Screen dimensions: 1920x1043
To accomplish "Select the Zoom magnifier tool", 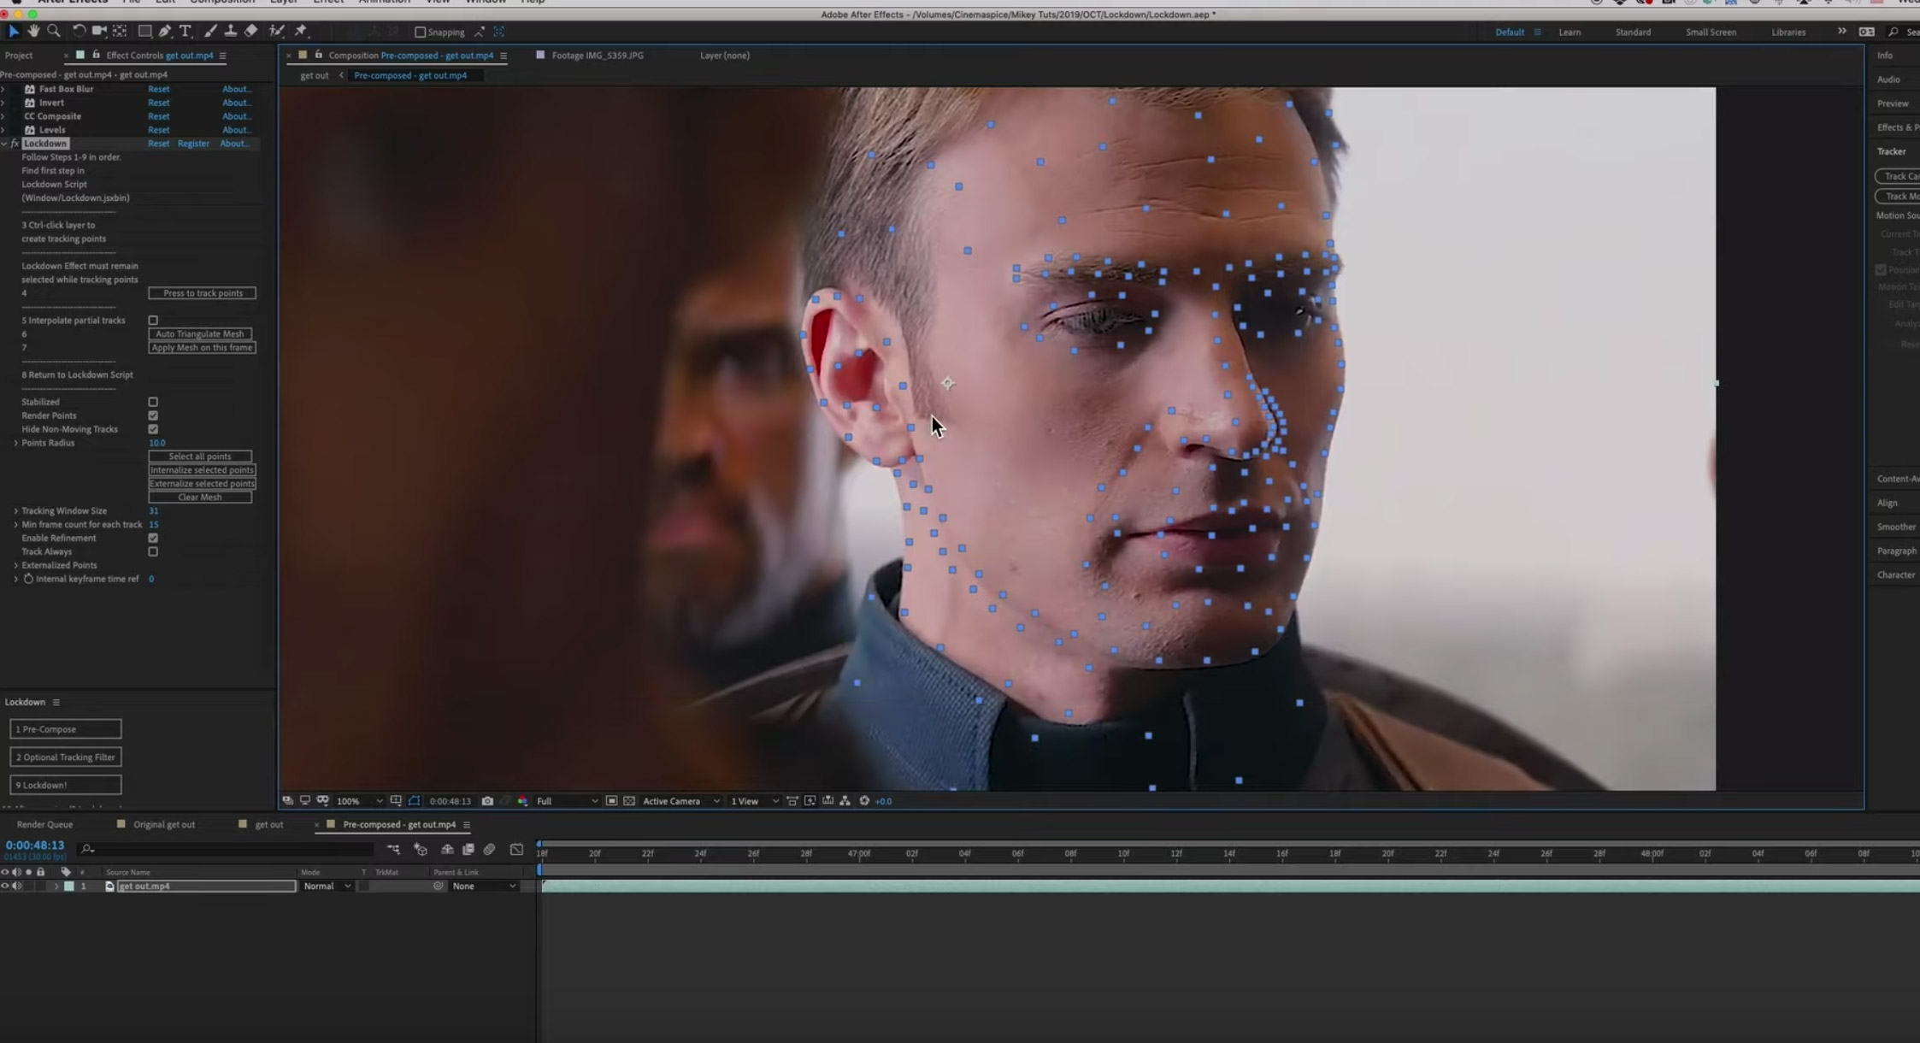I will pos(54,32).
